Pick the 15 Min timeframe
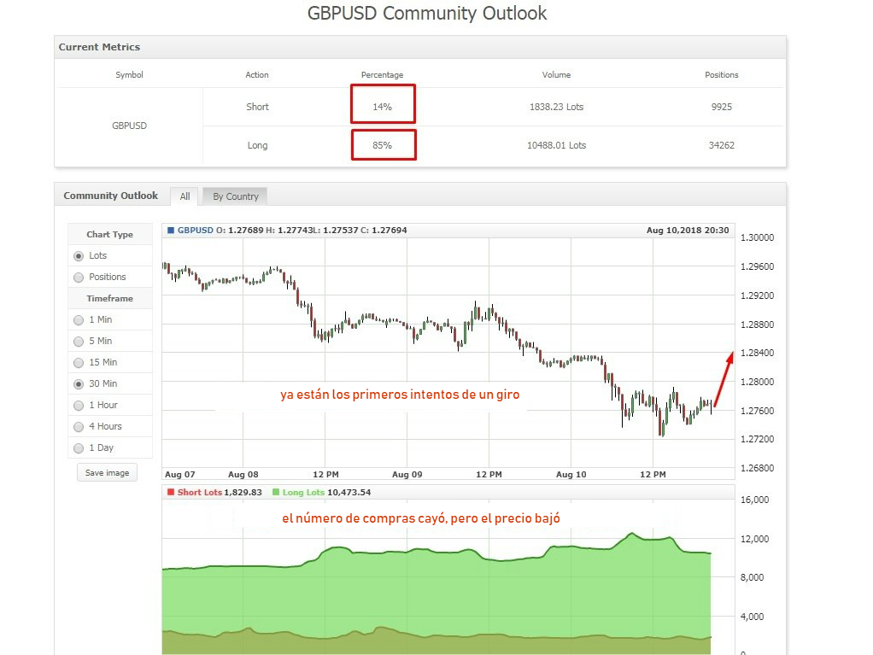Screen dimensions: 873x655 click(79, 362)
